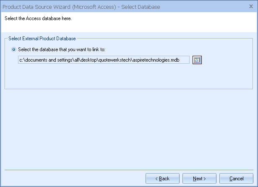
Task: Click inside the database path text field
Action: [x=104, y=60]
